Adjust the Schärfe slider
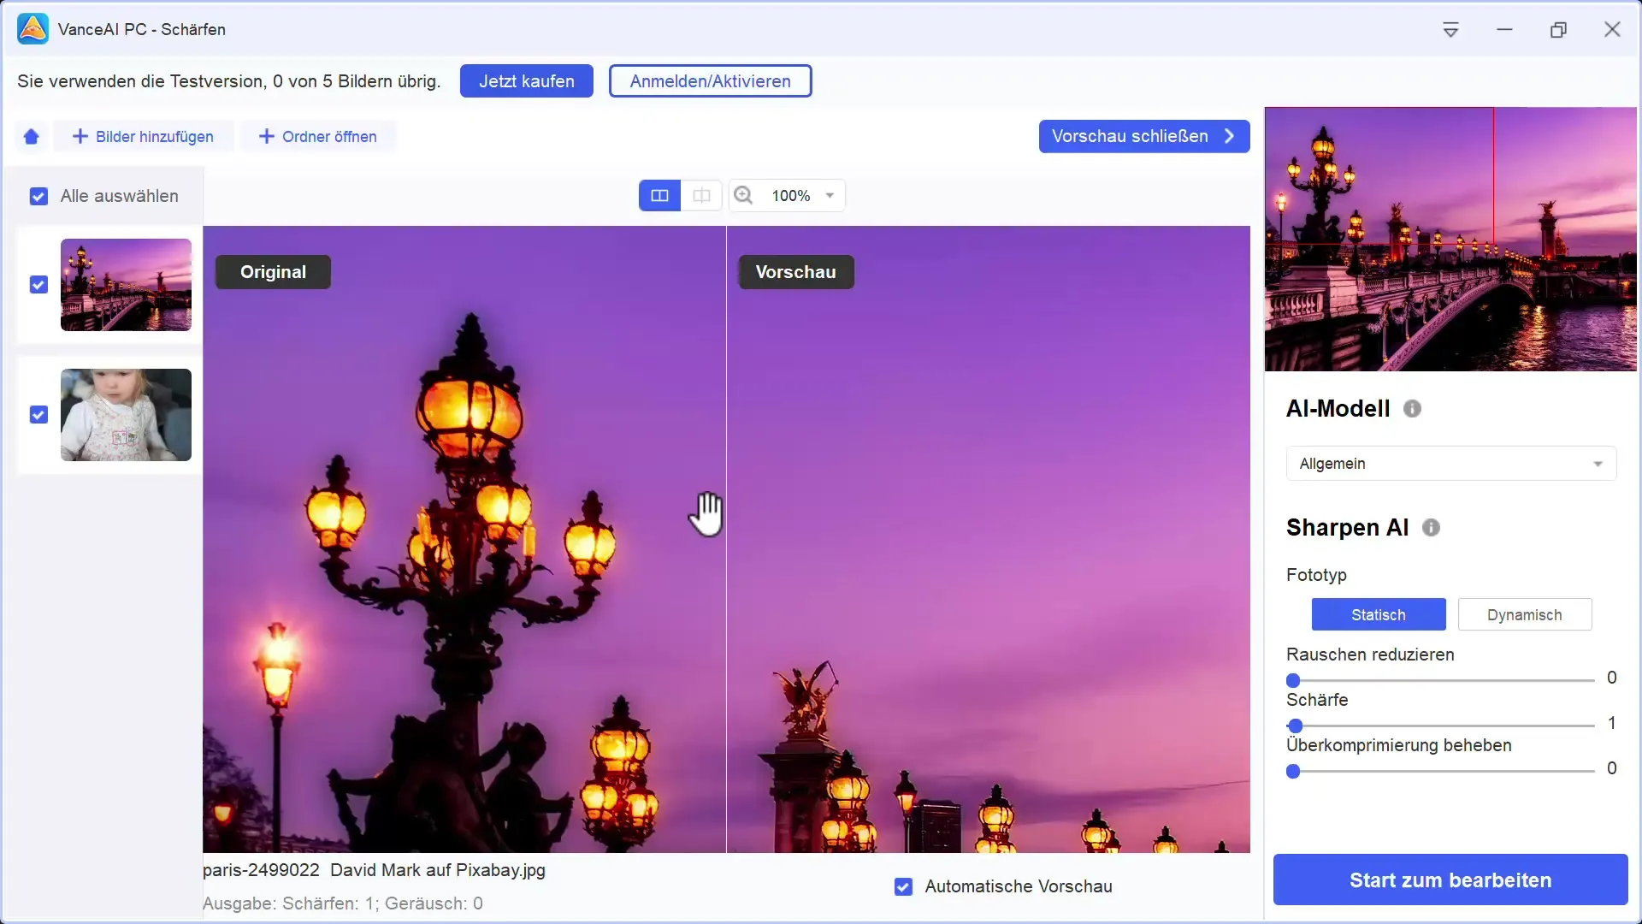This screenshot has width=1642, height=924. (x=1441, y=726)
